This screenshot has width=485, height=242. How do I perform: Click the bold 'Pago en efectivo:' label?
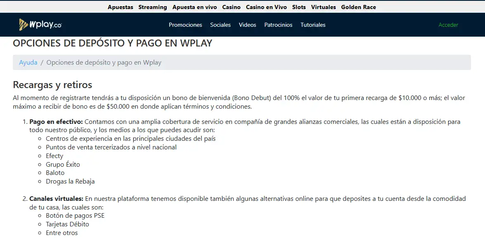pos(56,121)
